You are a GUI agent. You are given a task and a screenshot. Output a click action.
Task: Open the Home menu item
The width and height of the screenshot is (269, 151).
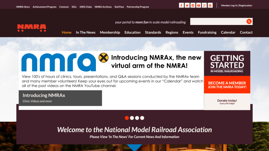click(66, 32)
